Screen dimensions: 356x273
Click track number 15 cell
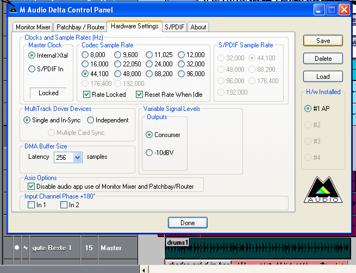coord(89,248)
